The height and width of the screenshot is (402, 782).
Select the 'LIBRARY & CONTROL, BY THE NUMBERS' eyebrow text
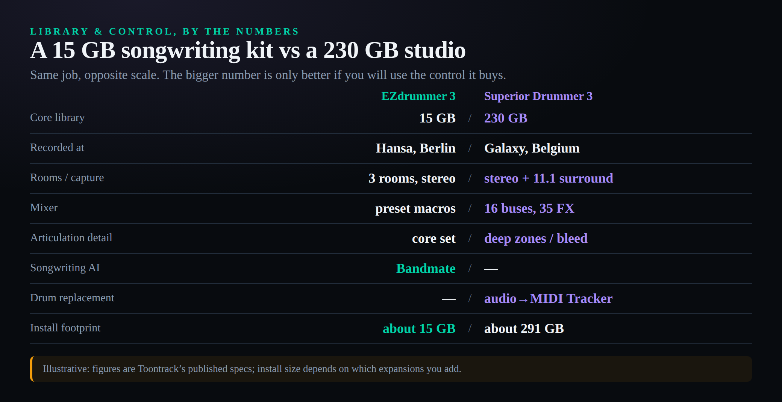[x=165, y=31]
